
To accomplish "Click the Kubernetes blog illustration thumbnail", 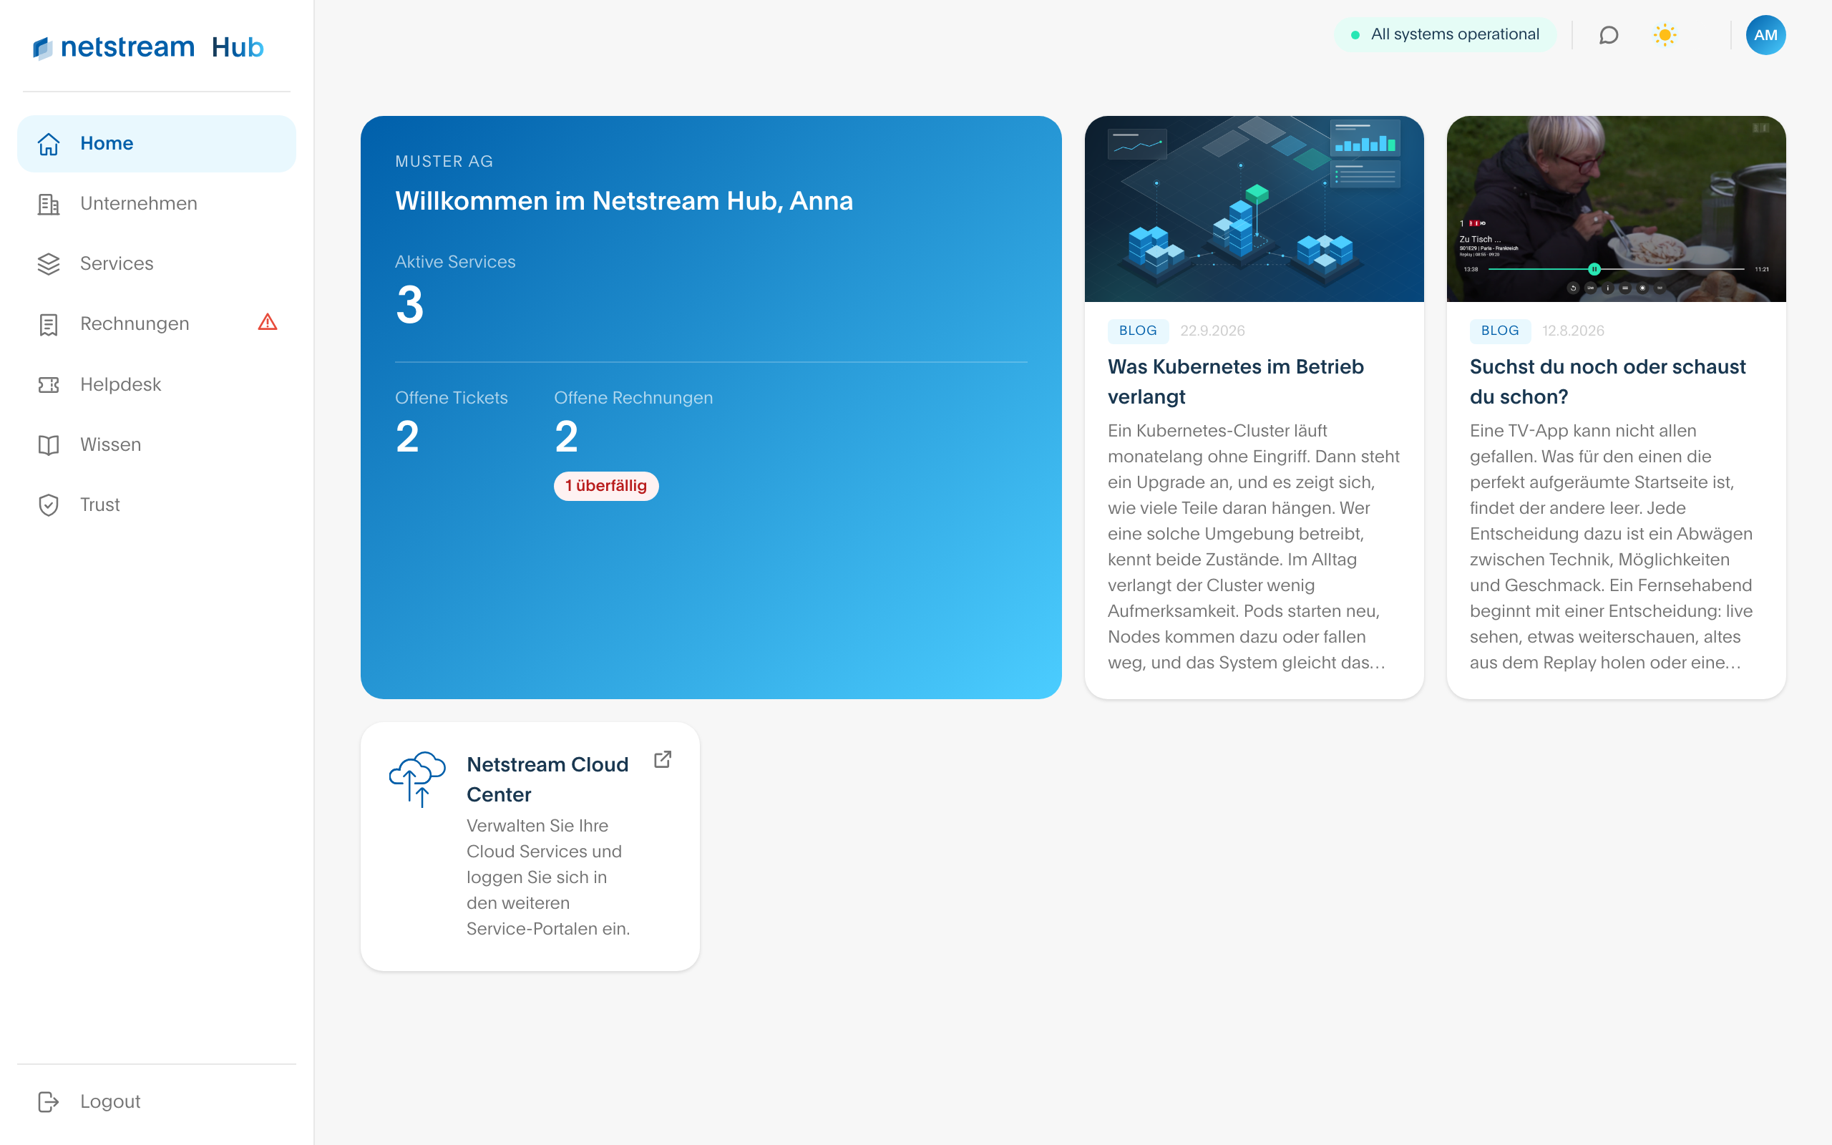I will (1254, 209).
